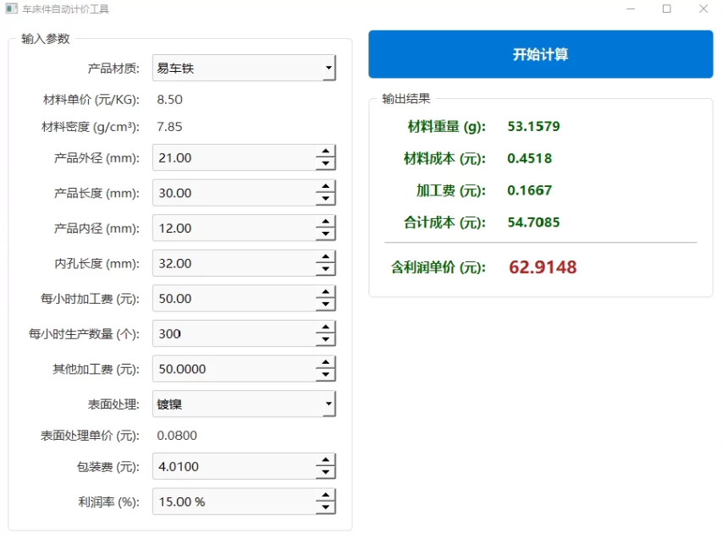
Task: Increase 每小时生产数量 with up arrow
Action: [x=325, y=327]
